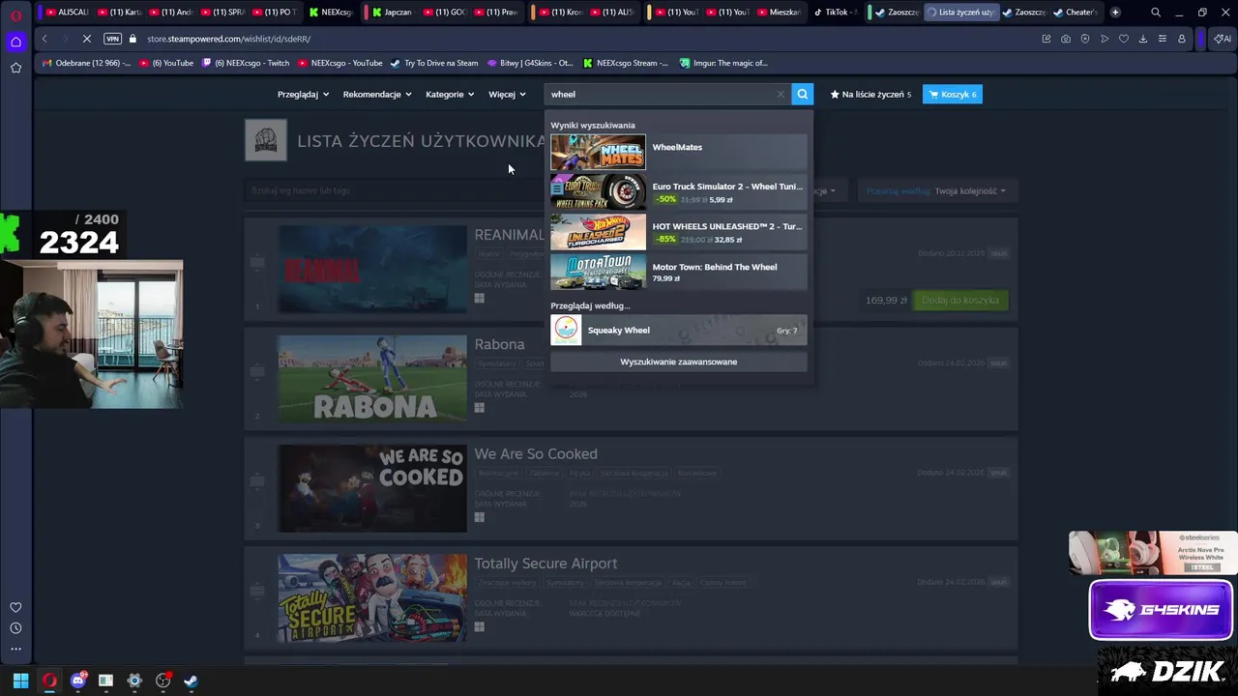Open Totally Secure Airport title
Image resolution: width=1238 pixels, height=696 pixels.
click(x=545, y=564)
